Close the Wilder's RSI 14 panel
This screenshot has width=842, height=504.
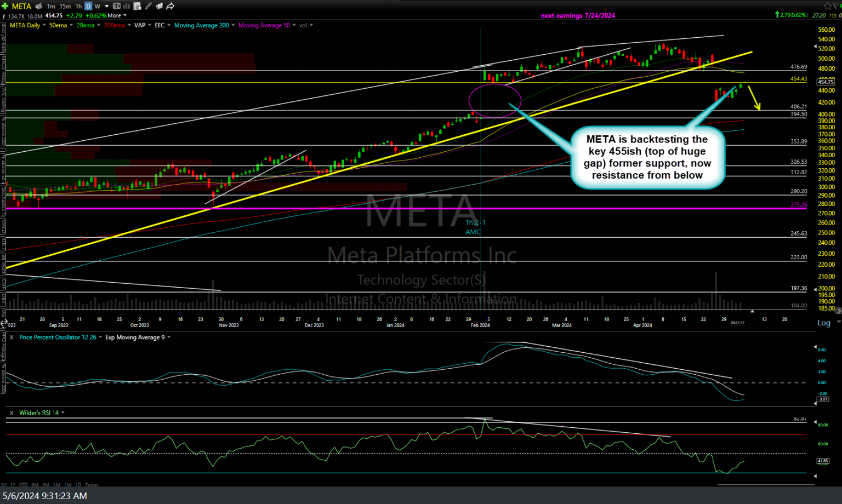11,413
